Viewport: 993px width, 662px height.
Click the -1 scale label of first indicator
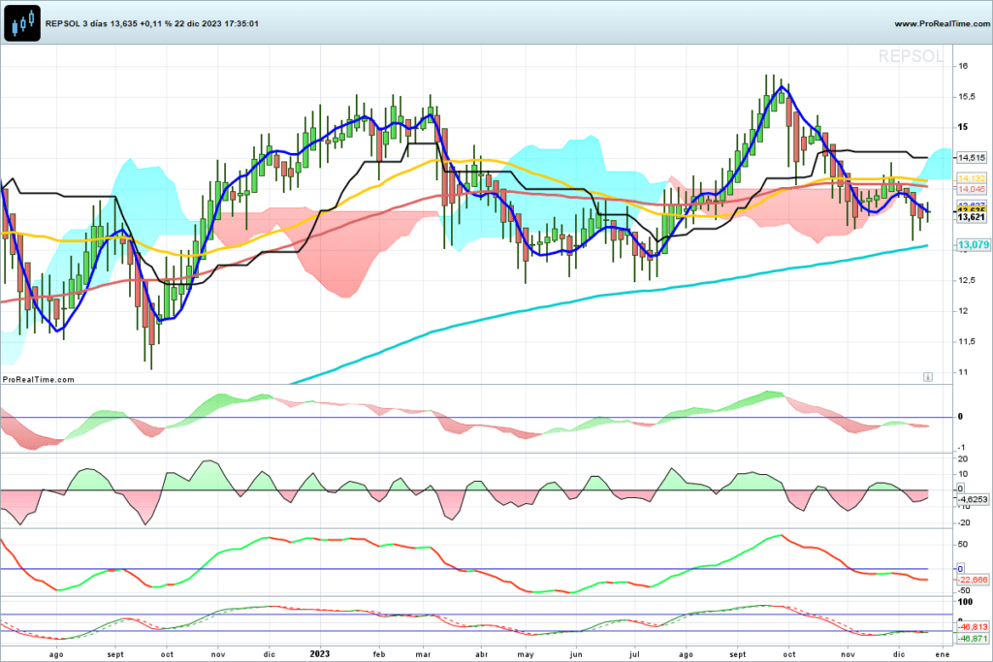click(x=961, y=448)
